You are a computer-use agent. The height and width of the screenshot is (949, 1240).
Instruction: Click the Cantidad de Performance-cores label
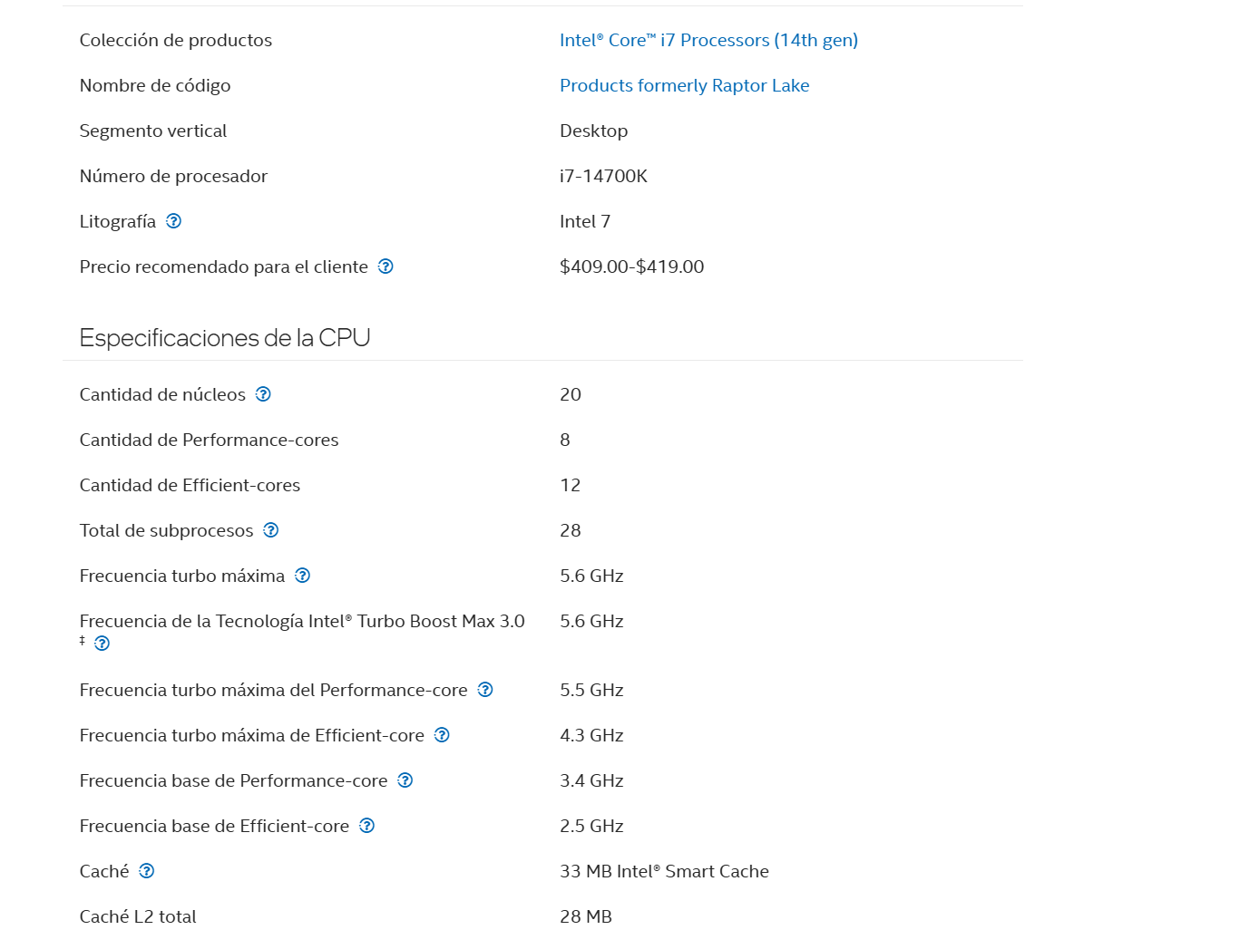[x=209, y=440]
